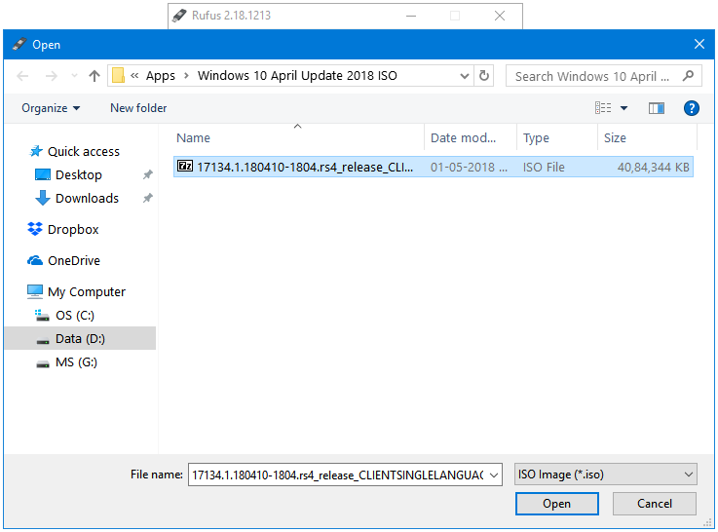Select Windows 10 April Update 2018 ISO breadcrumb
Image resolution: width=718 pixels, height=532 pixels.
[297, 76]
